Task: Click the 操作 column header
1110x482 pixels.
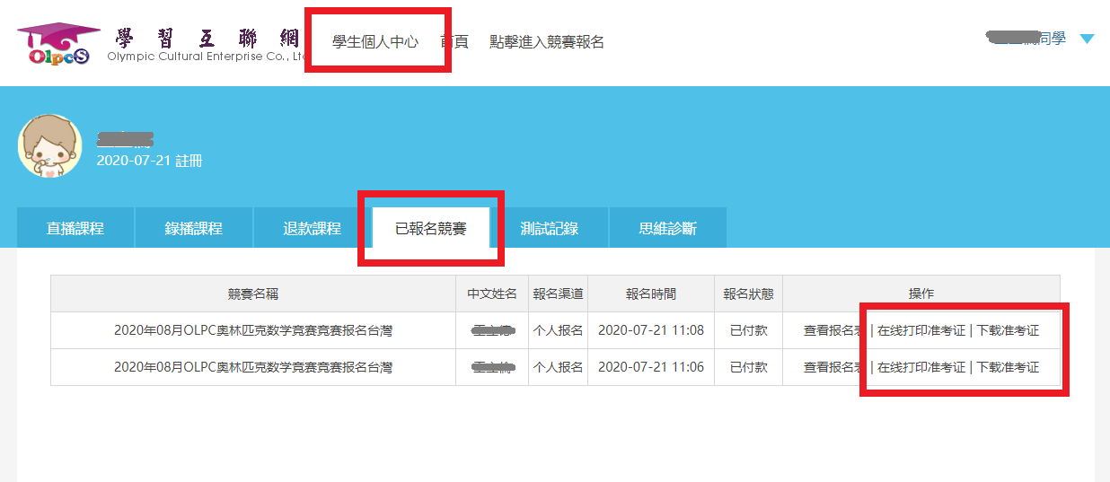Action: [921, 294]
